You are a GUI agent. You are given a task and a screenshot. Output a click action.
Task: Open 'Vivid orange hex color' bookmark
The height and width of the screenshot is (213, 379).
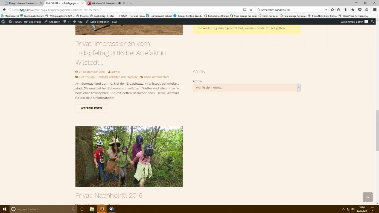coord(244,16)
